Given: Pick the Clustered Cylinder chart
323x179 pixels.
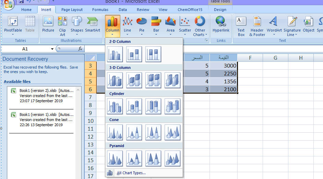Looking at the screenshot, I should click(115, 106).
